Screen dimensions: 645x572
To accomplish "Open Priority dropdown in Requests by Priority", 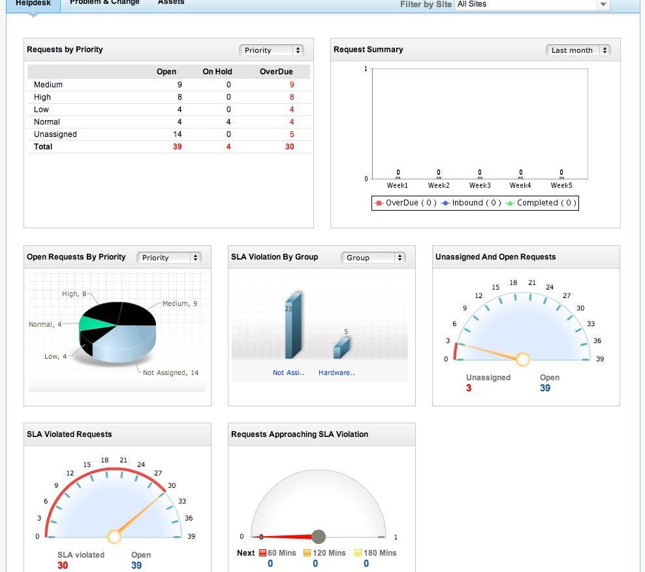I will 272,50.
